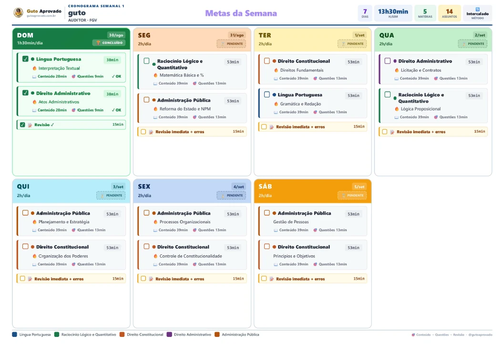Click the AUDITOR - FGV subtitle
The height and width of the screenshot is (346, 503).
[x=82, y=20]
